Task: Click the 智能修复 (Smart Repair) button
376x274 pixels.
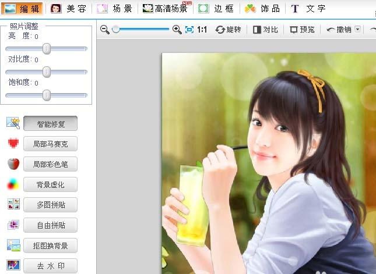Action: pos(50,123)
